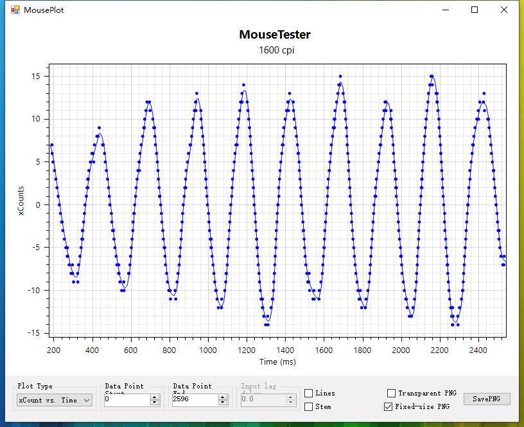This screenshot has height=427, width=524.
Task: Click the Time (ms) axis label
Action: click(x=277, y=362)
